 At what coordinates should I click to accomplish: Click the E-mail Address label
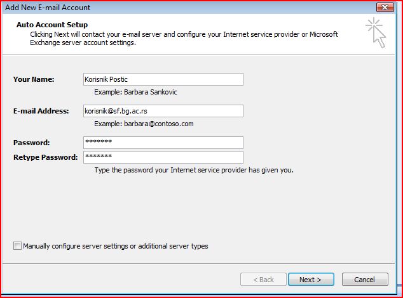[x=41, y=111]
